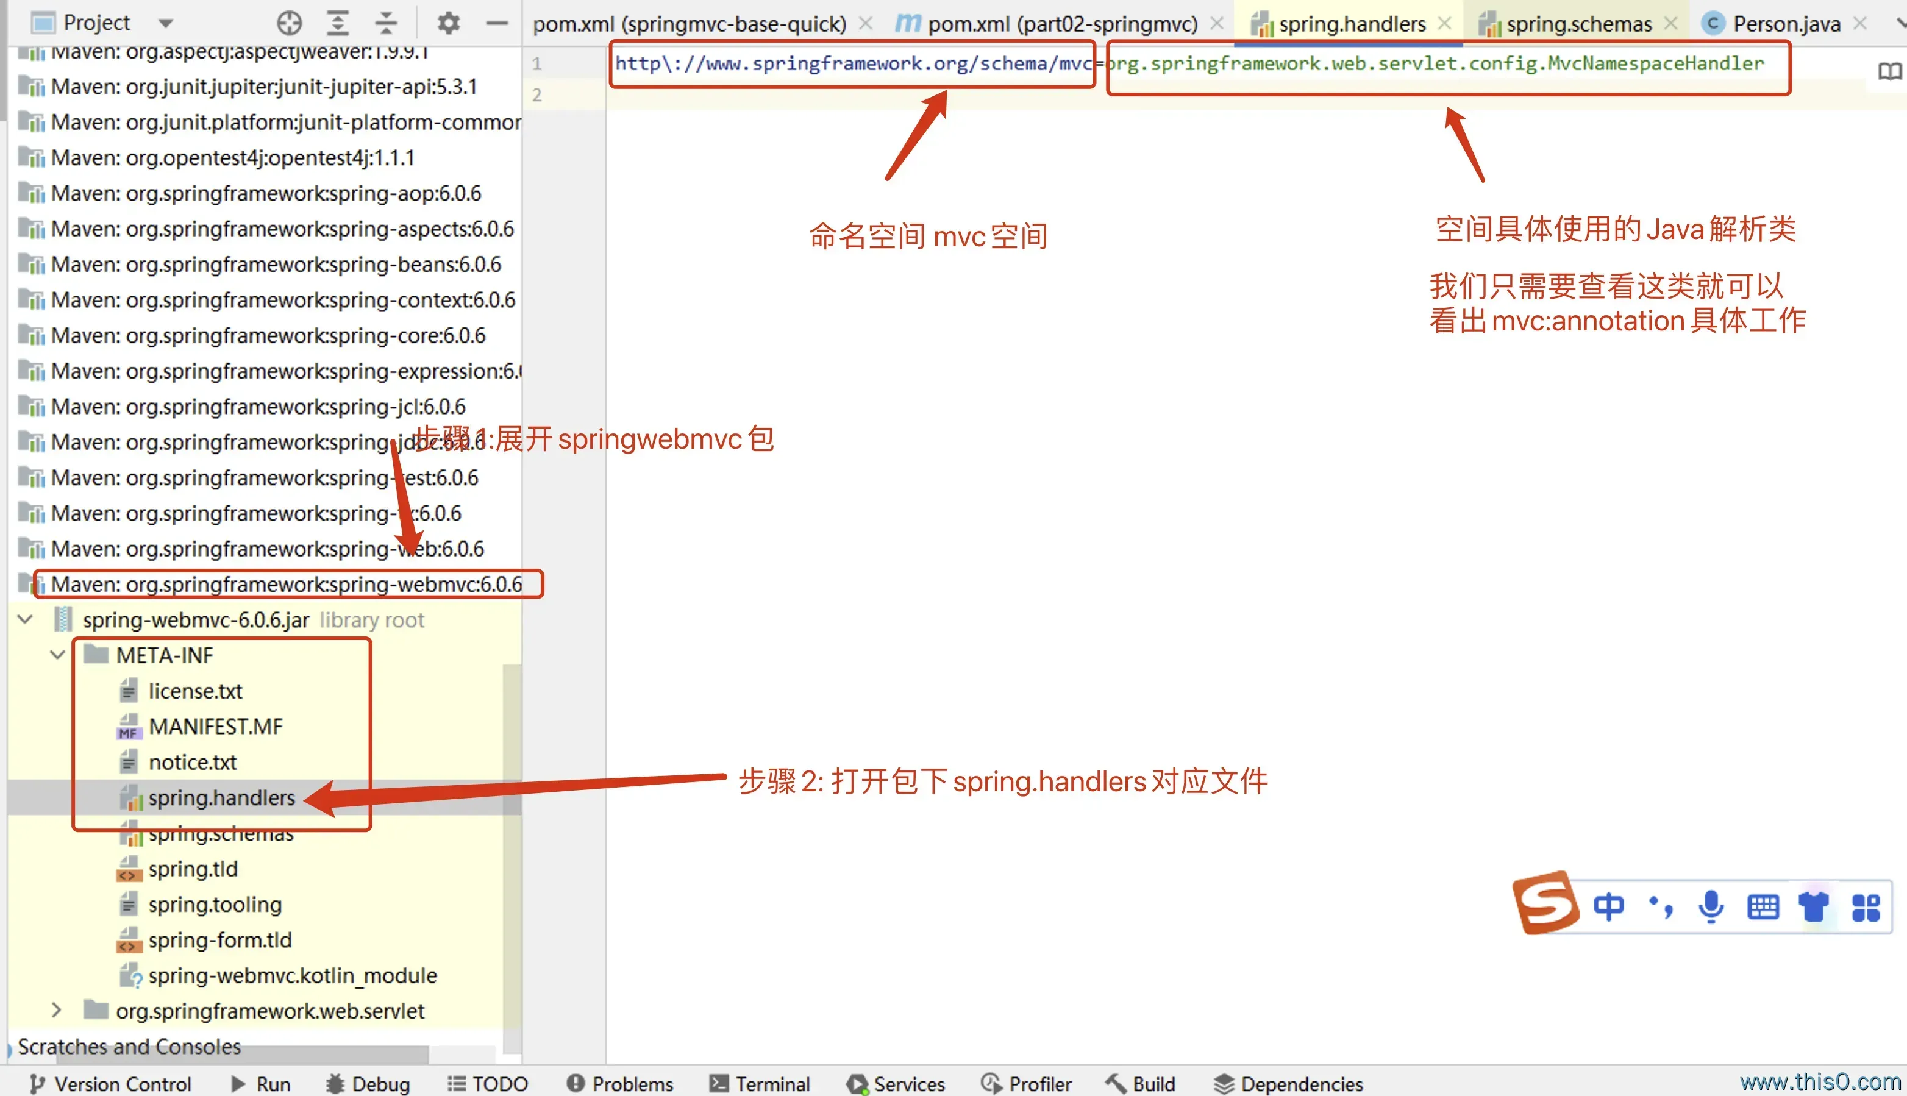Toggle Sogou punctuation mode button
Screen dimensions: 1907x1096
pyautogui.click(x=1660, y=906)
